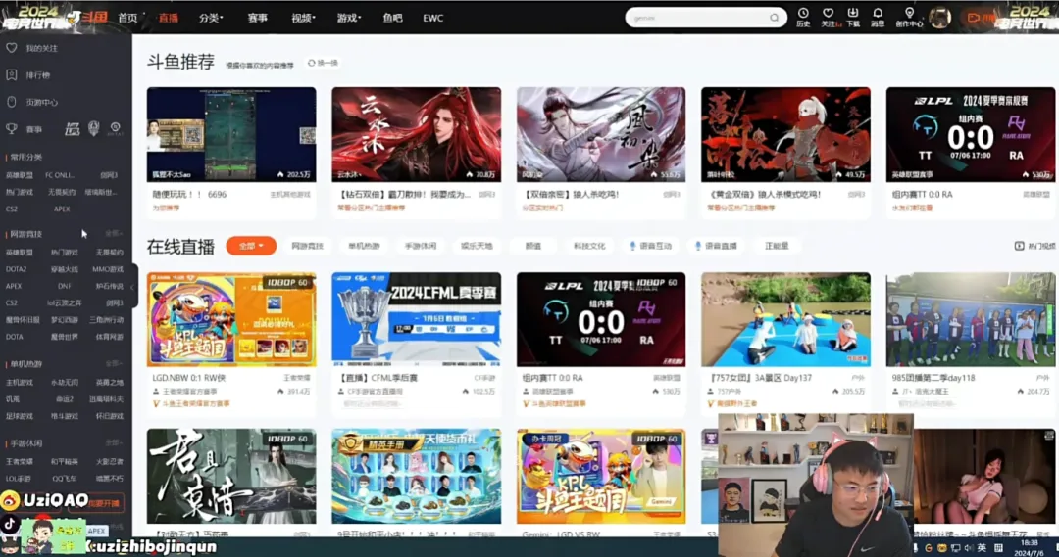
Task: Open EWC in top navigation
Action: pyautogui.click(x=433, y=19)
